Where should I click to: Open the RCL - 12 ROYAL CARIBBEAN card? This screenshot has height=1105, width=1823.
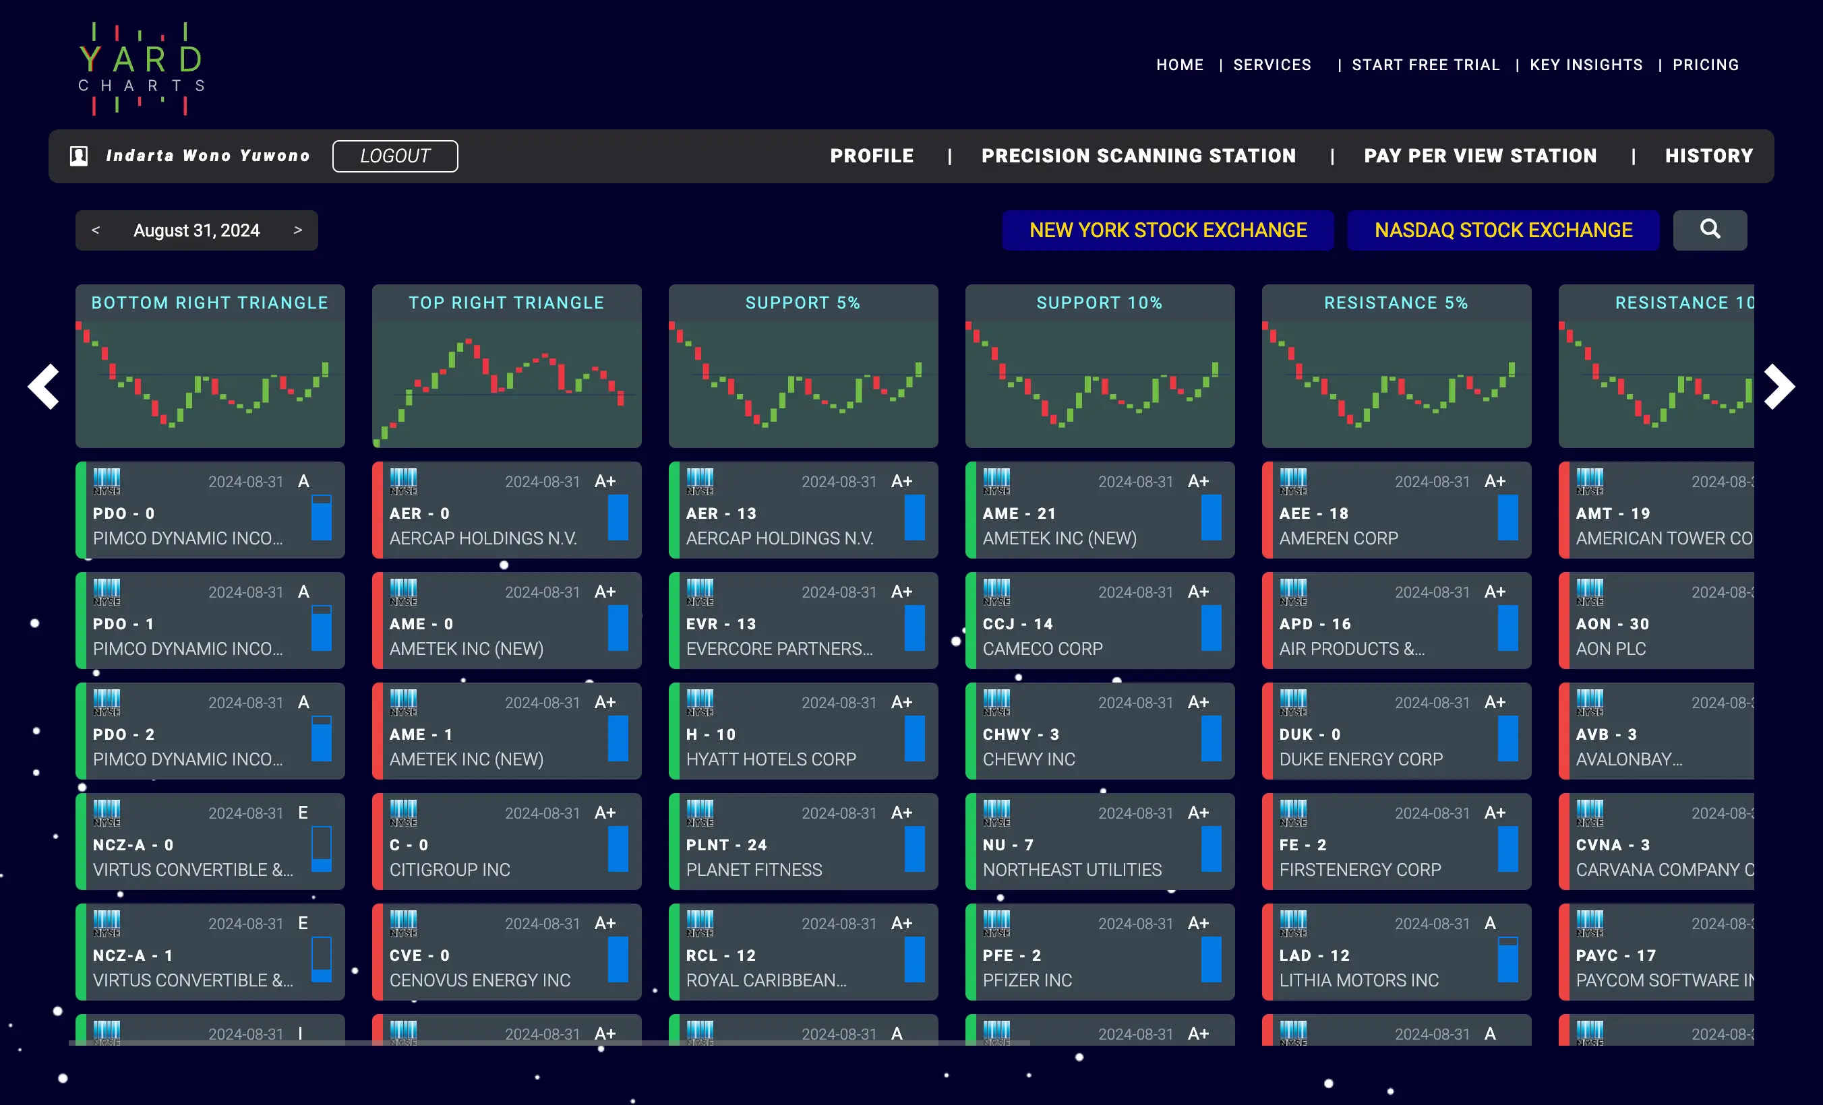[804, 952]
